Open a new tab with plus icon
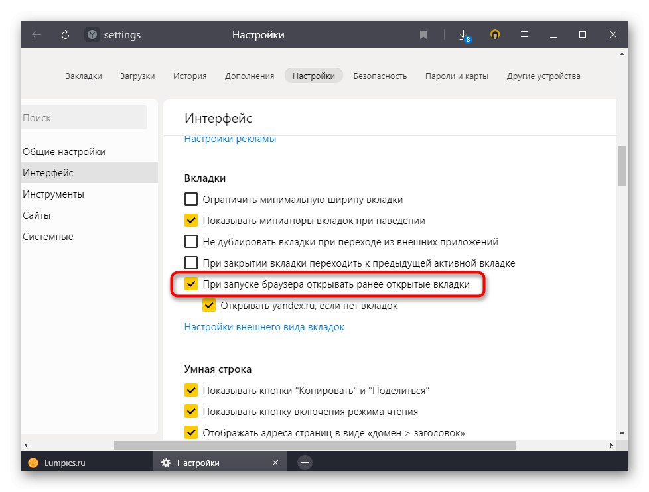This screenshot has height=492, width=649. coord(305,463)
